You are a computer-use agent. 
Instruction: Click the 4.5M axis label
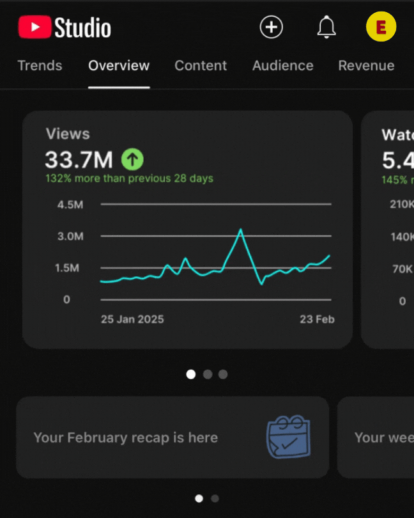[70, 205]
